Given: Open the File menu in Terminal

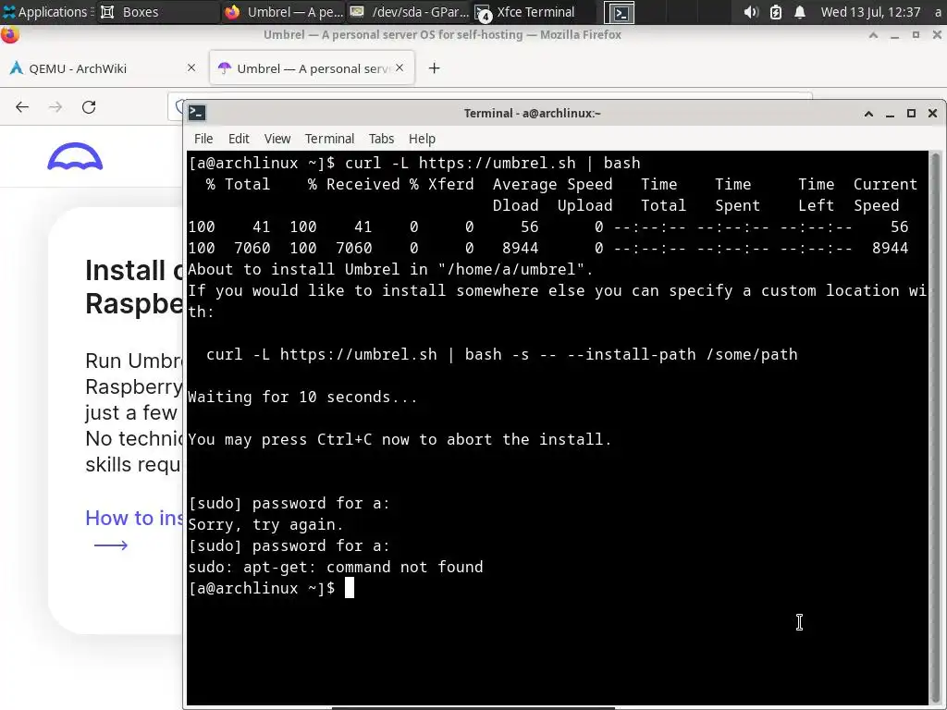Looking at the screenshot, I should [x=203, y=139].
